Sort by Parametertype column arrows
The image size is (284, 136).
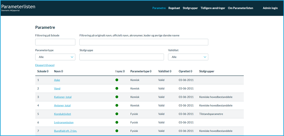151,71
